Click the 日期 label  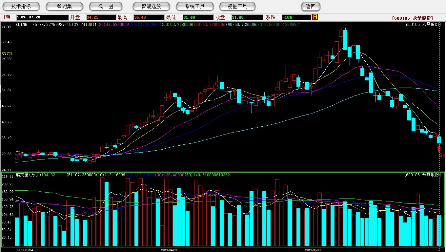(5, 17)
